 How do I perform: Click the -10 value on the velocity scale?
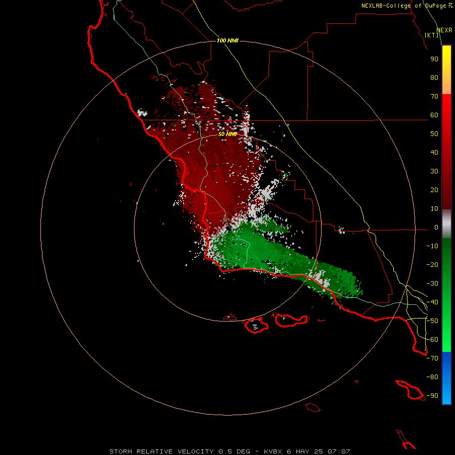tap(432, 246)
